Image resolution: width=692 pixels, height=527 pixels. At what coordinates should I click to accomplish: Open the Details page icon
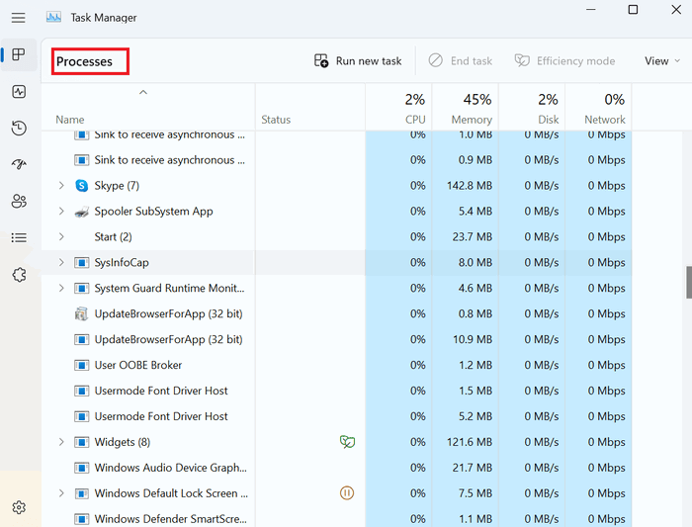click(x=19, y=238)
